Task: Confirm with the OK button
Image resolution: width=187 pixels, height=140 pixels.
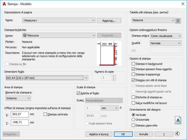Action: (x=123, y=134)
